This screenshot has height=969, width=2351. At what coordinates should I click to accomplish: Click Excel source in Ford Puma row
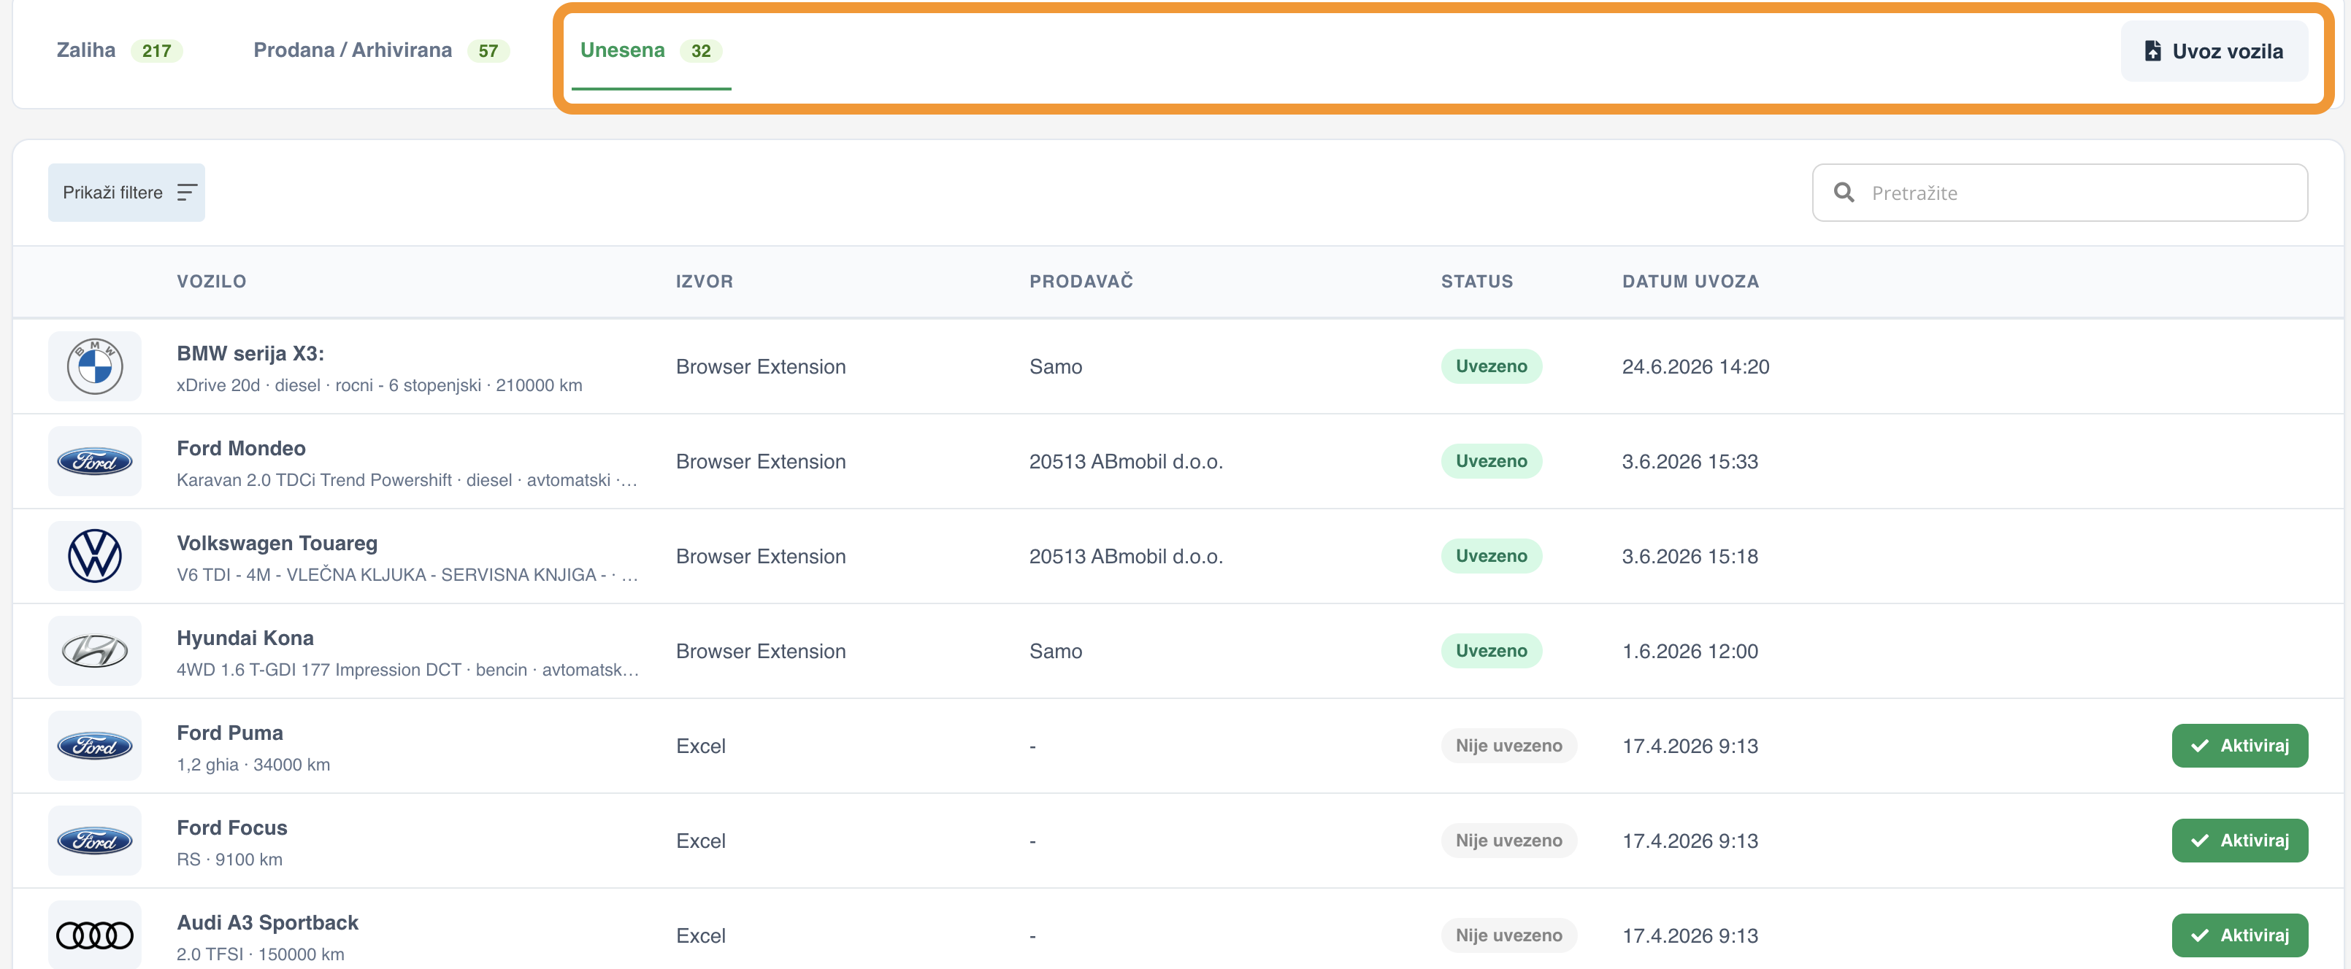pos(701,746)
